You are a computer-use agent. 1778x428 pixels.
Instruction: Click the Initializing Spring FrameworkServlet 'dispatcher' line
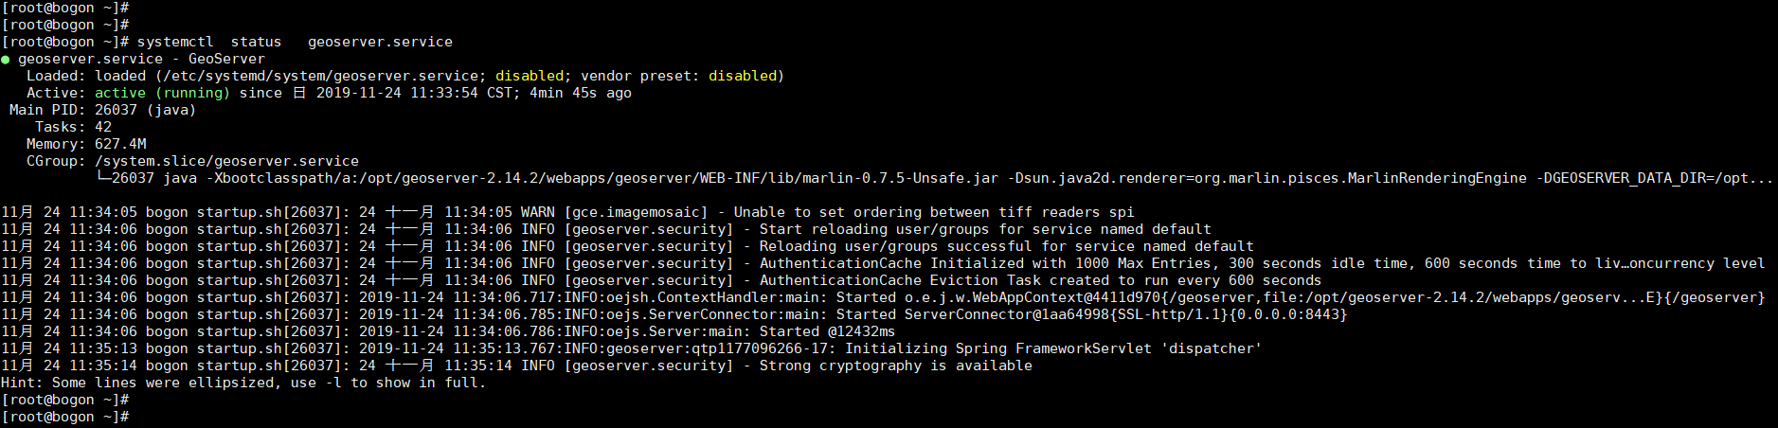coord(632,348)
